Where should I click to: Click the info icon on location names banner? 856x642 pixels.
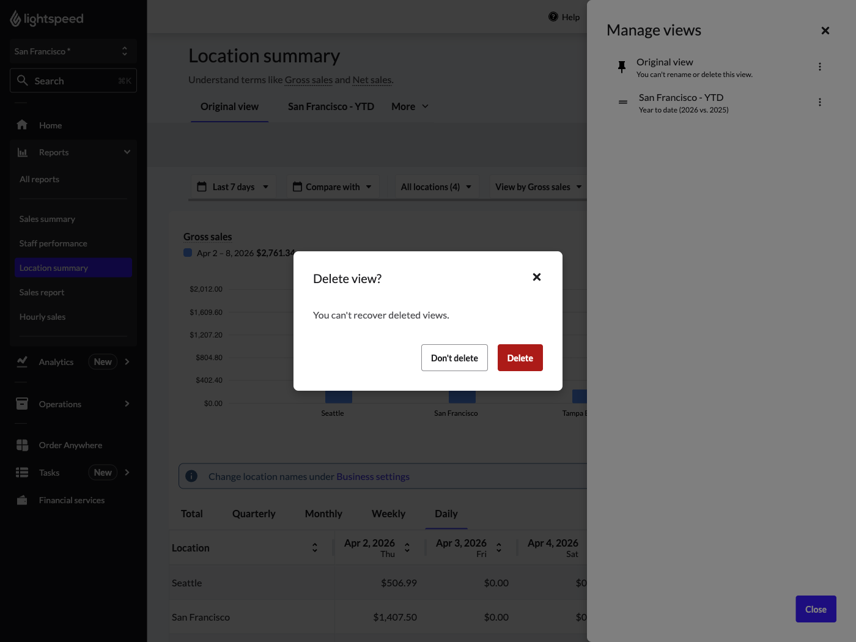click(191, 476)
